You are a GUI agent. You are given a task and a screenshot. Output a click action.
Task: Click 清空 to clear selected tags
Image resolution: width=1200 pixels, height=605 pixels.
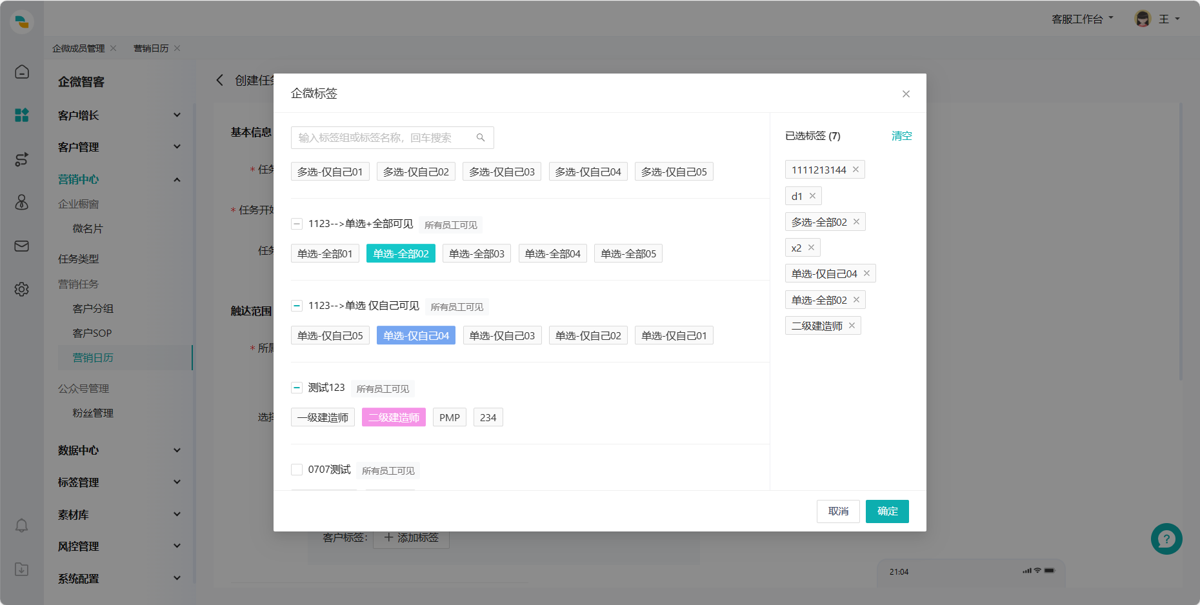[901, 135]
